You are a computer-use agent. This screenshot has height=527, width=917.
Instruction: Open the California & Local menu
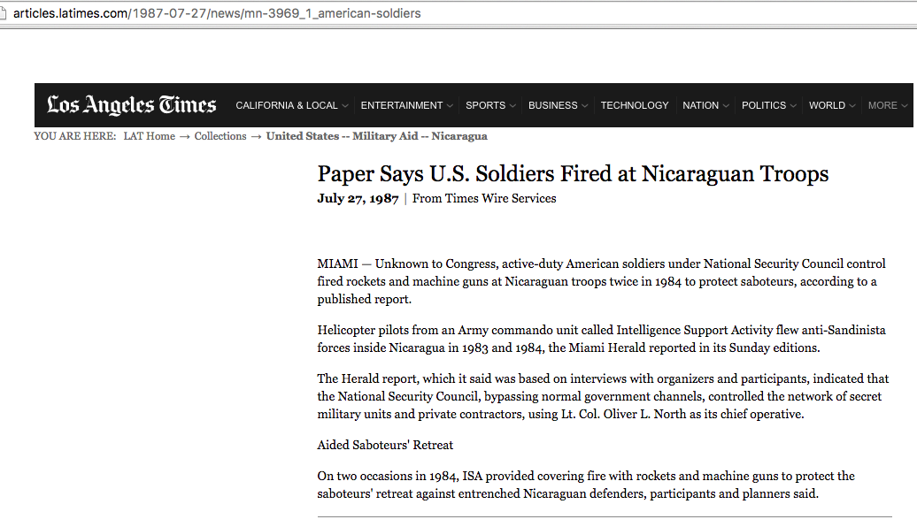287,105
